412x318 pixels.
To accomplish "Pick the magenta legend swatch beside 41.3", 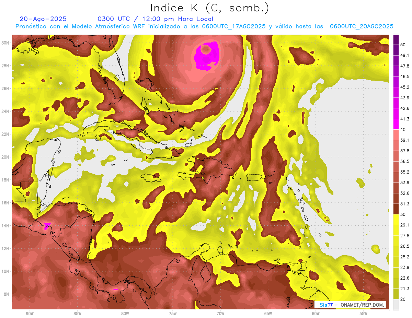I will [396, 123].
